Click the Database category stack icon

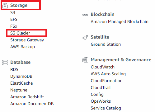point(5,63)
